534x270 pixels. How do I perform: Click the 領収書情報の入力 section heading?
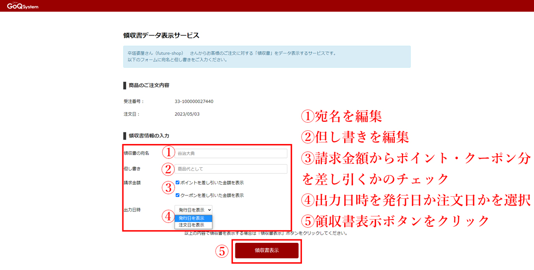tap(149, 136)
